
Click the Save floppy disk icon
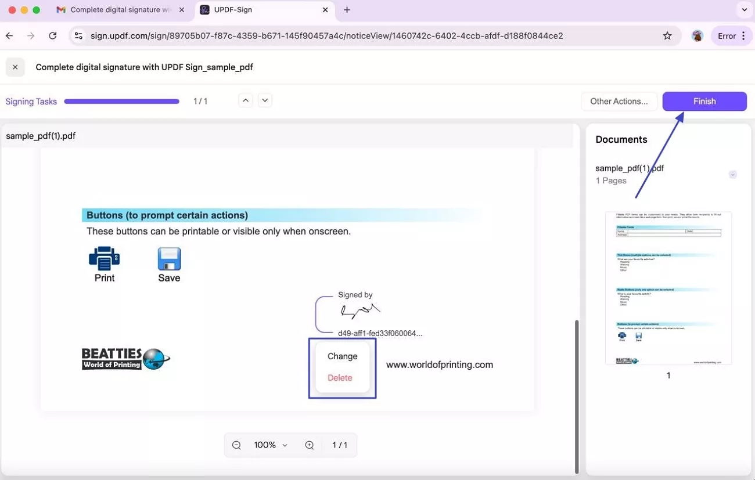(169, 259)
